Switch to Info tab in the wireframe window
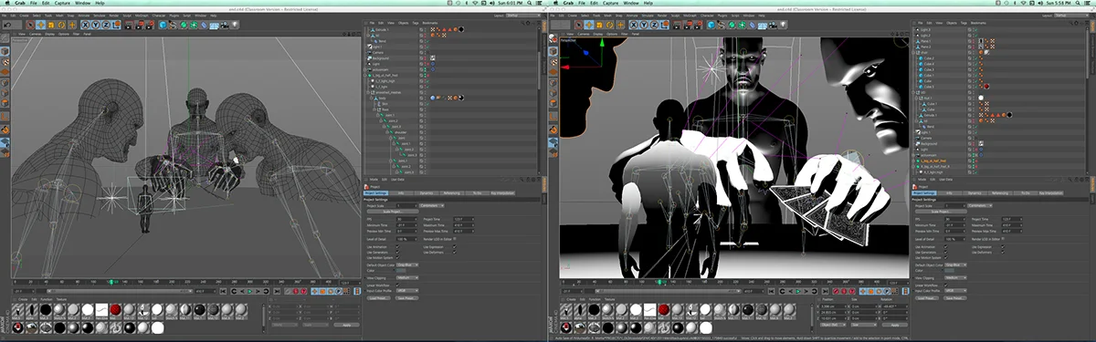Image resolution: width=1096 pixels, height=342 pixels. [x=401, y=192]
